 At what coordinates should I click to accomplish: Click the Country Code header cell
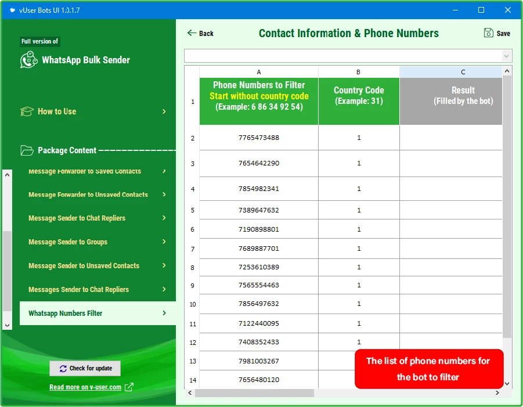(359, 102)
